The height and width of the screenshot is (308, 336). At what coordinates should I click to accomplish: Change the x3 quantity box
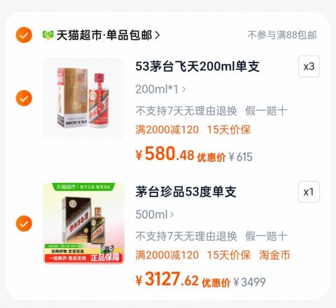[309, 67]
